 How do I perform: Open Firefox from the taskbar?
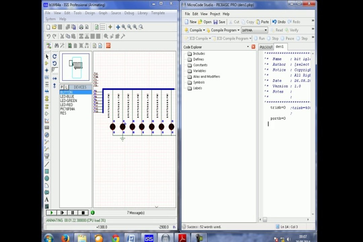point(65,238)
